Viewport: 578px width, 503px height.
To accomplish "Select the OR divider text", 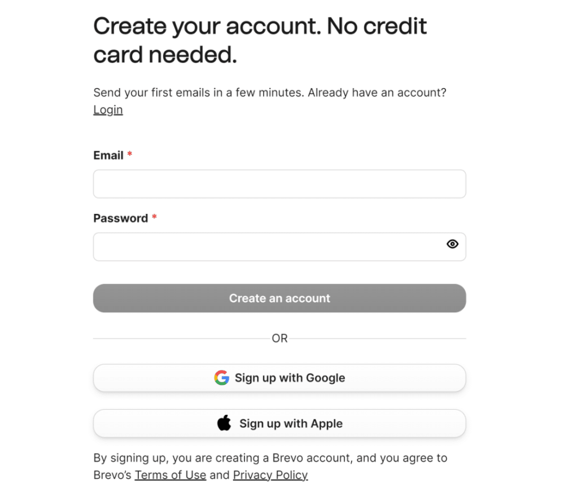I will pyautogui.click(x=279, y=338).
